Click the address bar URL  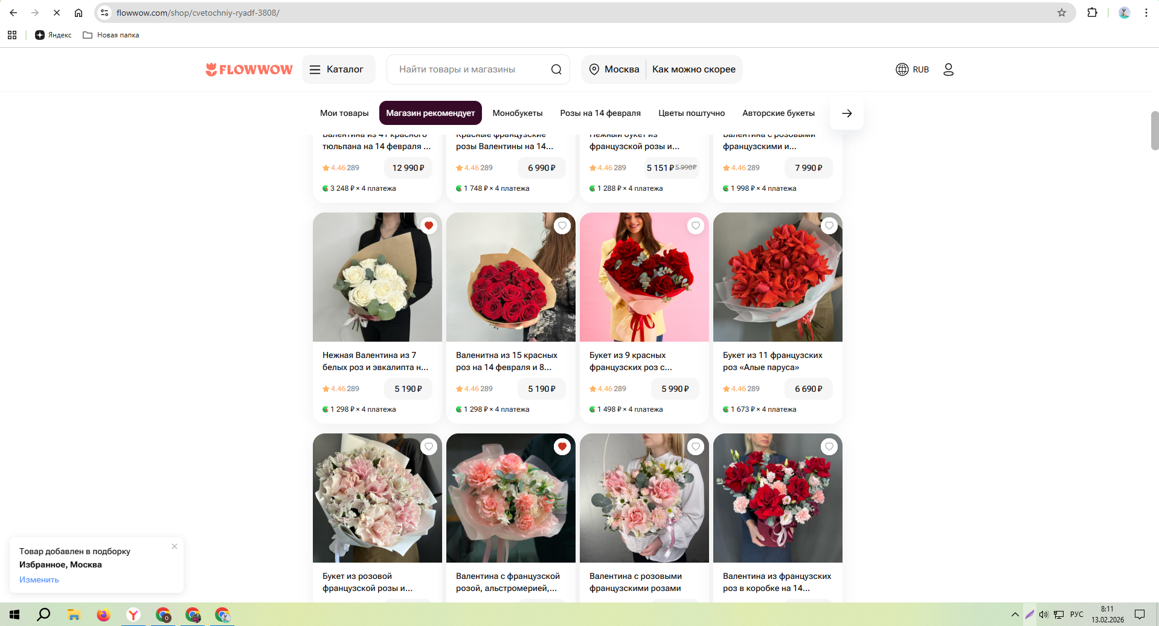click(198, 13)
